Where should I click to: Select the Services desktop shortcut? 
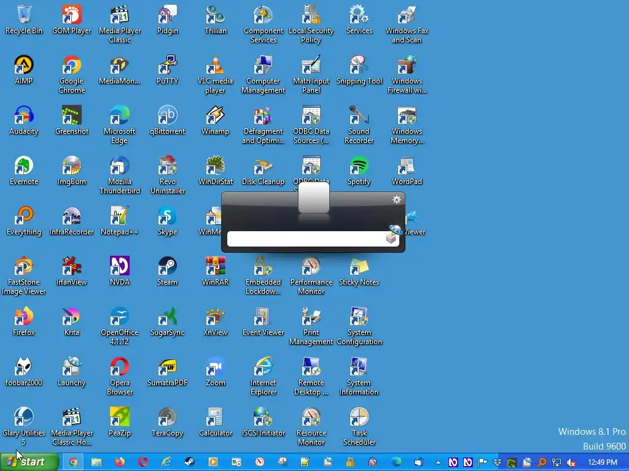[359, 20]
